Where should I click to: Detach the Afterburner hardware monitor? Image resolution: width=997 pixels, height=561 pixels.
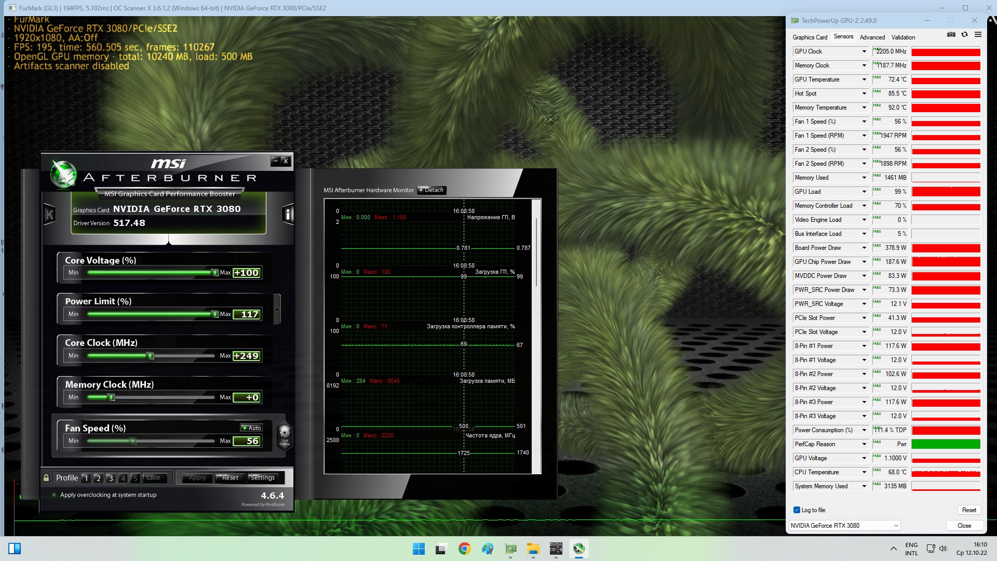point(432,190)
